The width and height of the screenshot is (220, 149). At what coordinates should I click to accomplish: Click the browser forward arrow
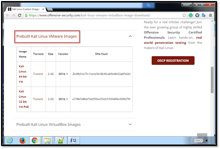point(14,15)
